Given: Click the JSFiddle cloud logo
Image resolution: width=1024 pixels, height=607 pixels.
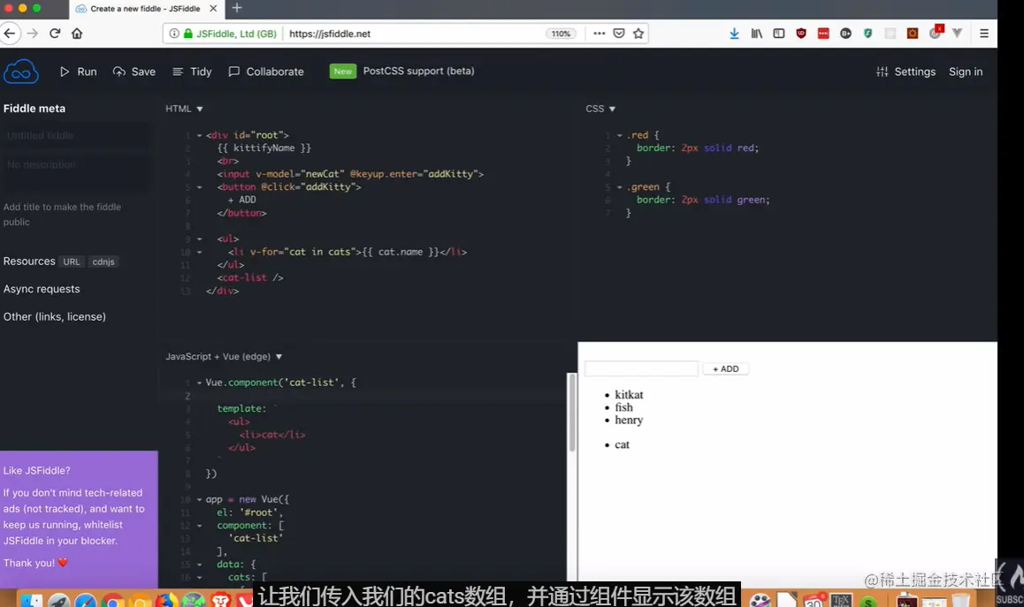Looking at the screenshot, I should [21, 72].
